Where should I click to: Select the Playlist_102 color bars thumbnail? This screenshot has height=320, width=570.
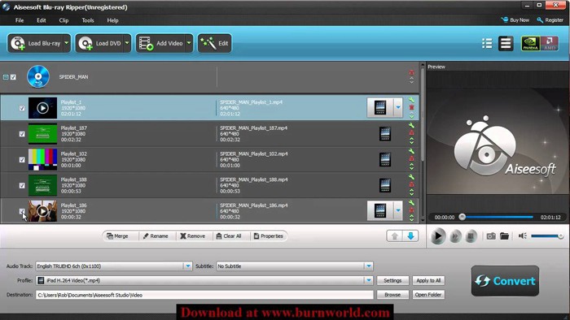click(42, 159)
